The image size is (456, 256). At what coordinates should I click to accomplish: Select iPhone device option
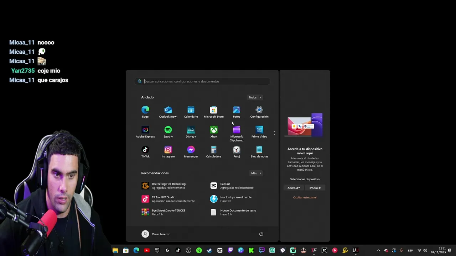[315, 188]
